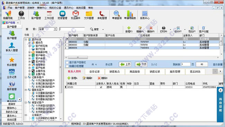
Task: Open the 工作台 toolbar icon
Action: pos(21,15)
